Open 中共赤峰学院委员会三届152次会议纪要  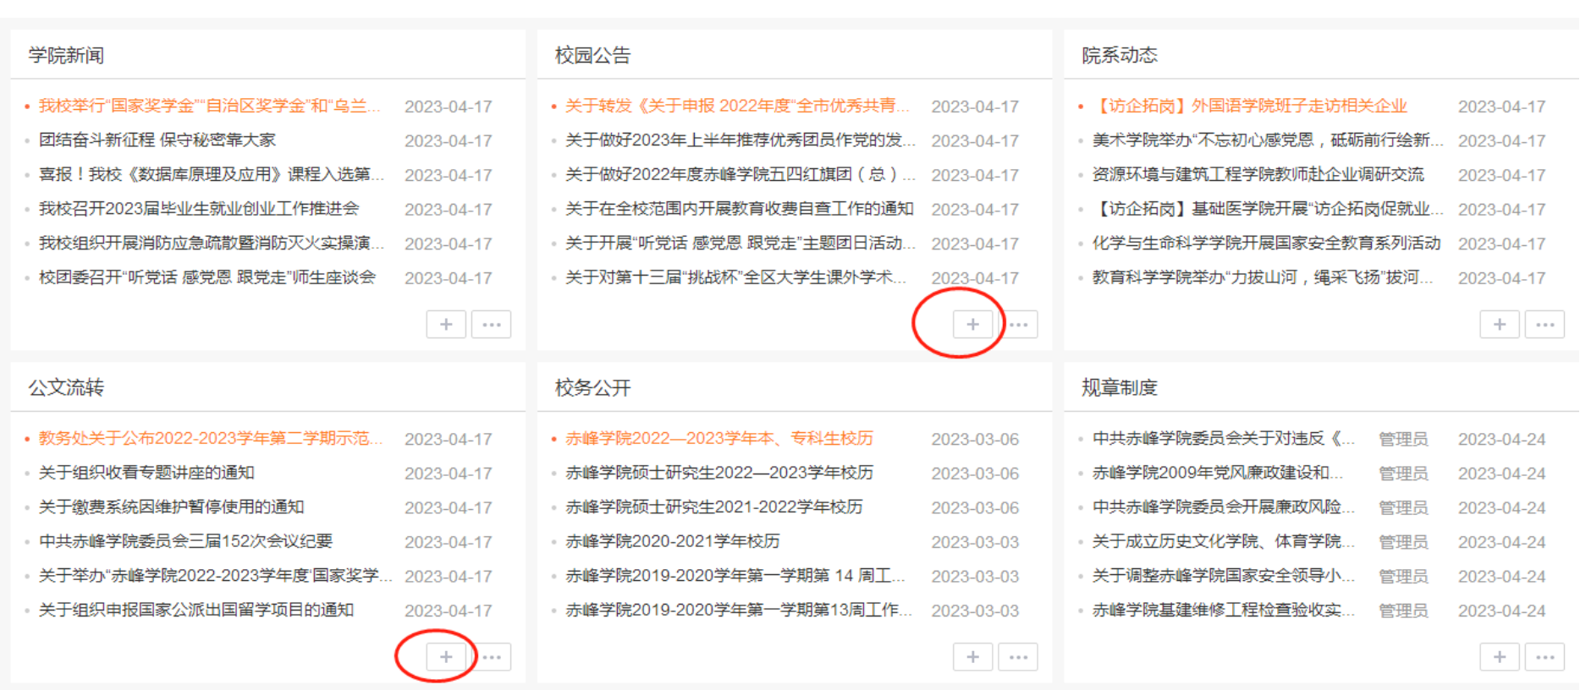185,541
